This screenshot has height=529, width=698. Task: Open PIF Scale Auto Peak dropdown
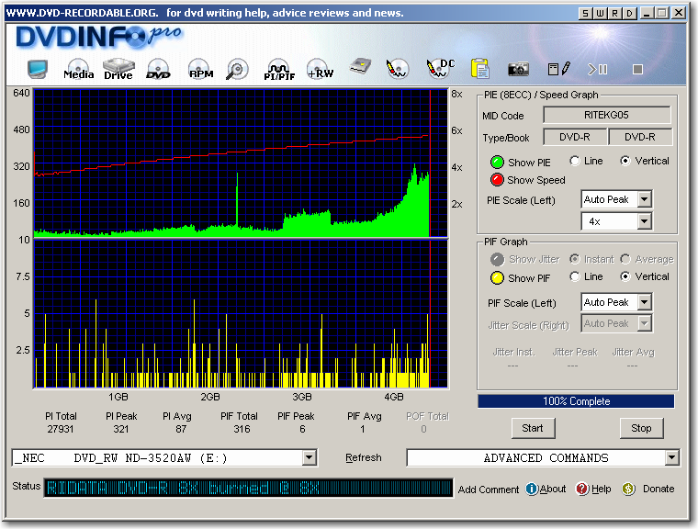point(644,302)
